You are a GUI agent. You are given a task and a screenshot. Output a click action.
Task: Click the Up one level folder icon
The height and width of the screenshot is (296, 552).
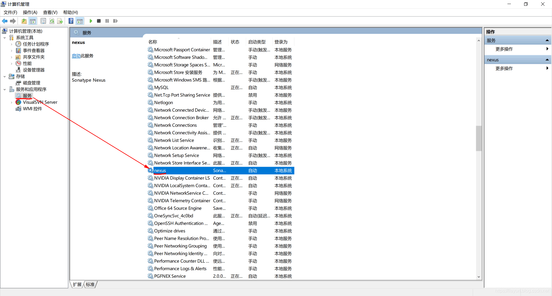pos(24,21)
